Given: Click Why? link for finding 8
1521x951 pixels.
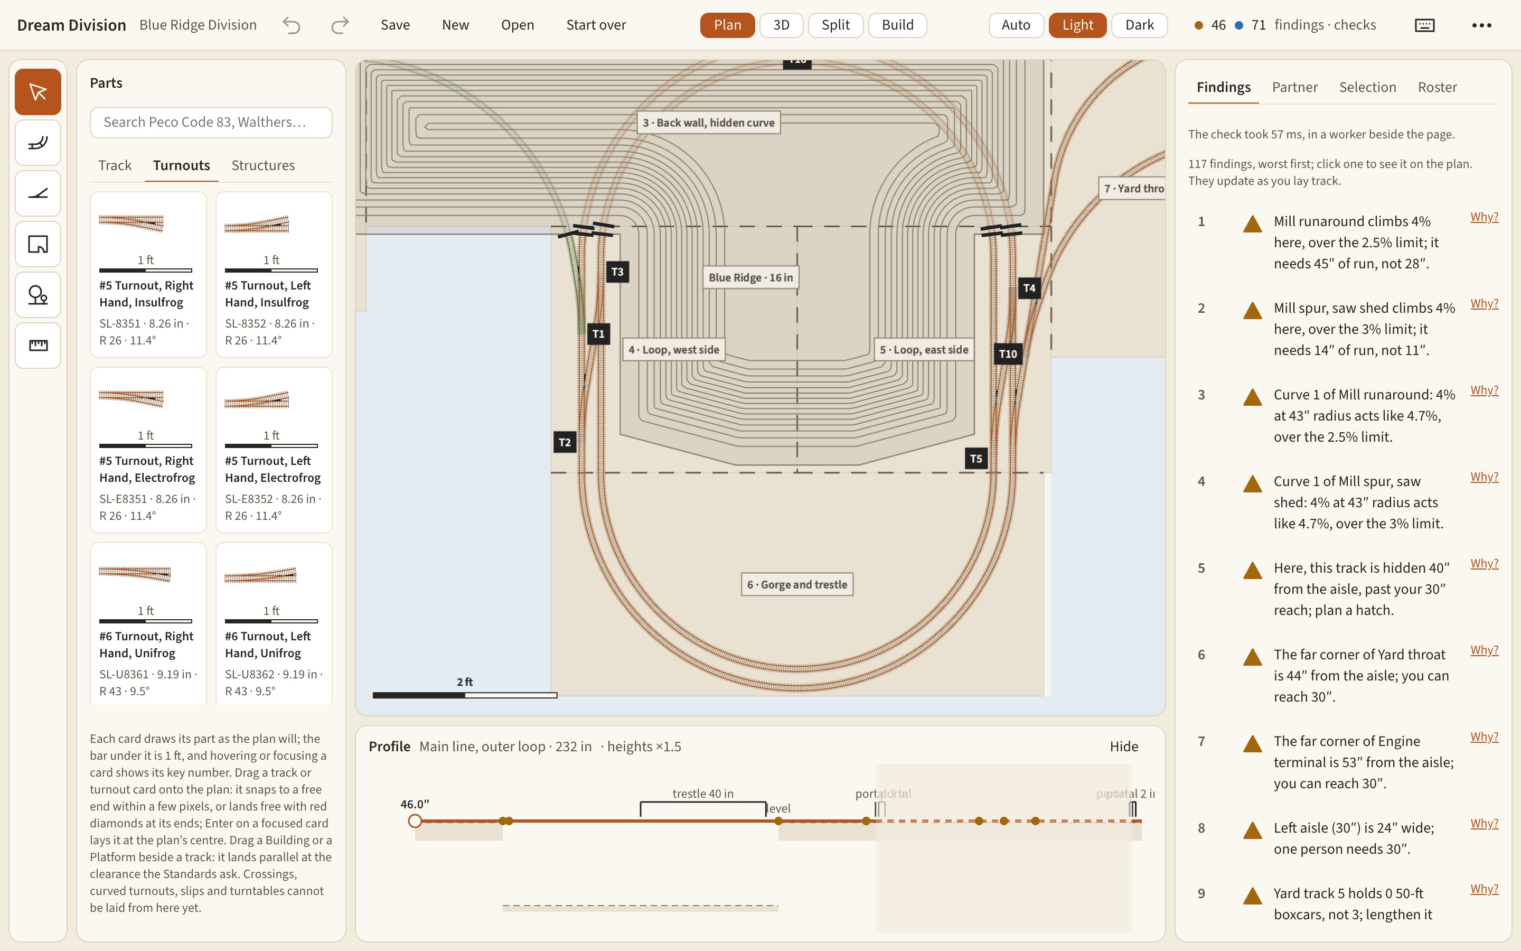Looking at the screenshot, I should [x=1484, y=823].
